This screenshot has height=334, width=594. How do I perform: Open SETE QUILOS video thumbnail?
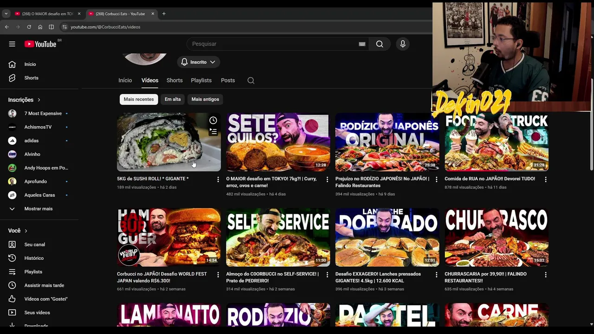(x=278, y=142)
